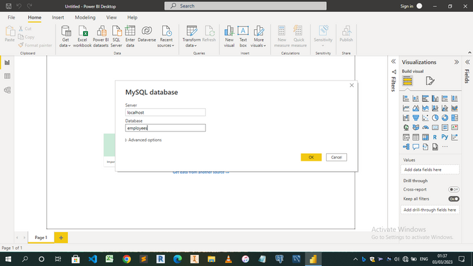Click Get data from another source link
473x266 pixels.
[x=201, y=172]
